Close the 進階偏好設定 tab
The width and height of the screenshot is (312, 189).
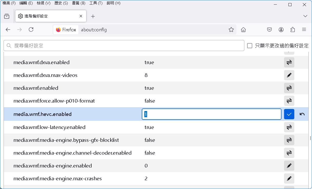[81, 16]
